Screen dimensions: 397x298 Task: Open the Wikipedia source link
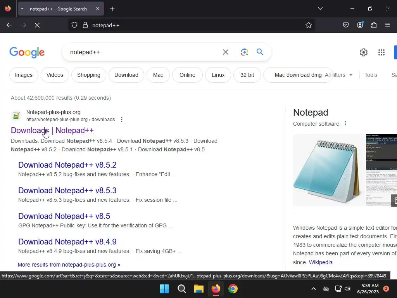(x=321, y=262)
